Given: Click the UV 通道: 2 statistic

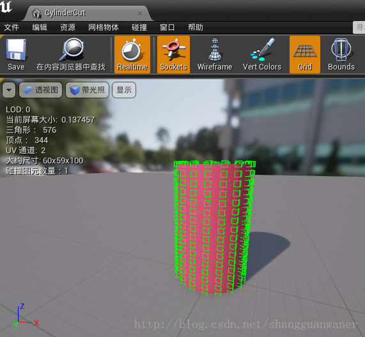Looking at the screenshot, I should point(26,151).
